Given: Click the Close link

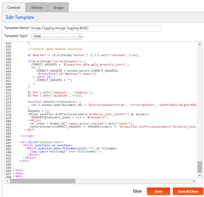Looking at the screenshot, I should tap(137, 191).
